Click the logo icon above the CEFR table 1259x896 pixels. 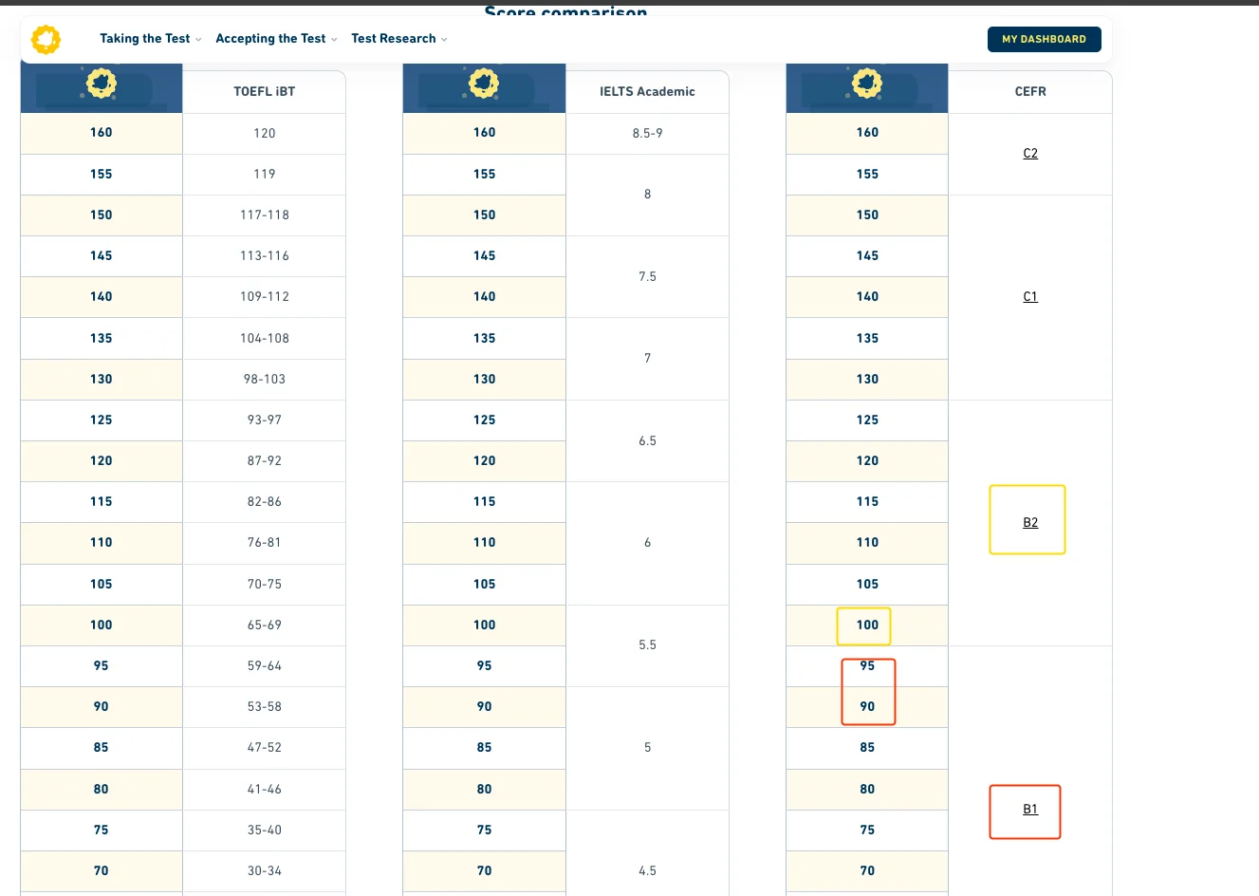(x=866, y=84)
